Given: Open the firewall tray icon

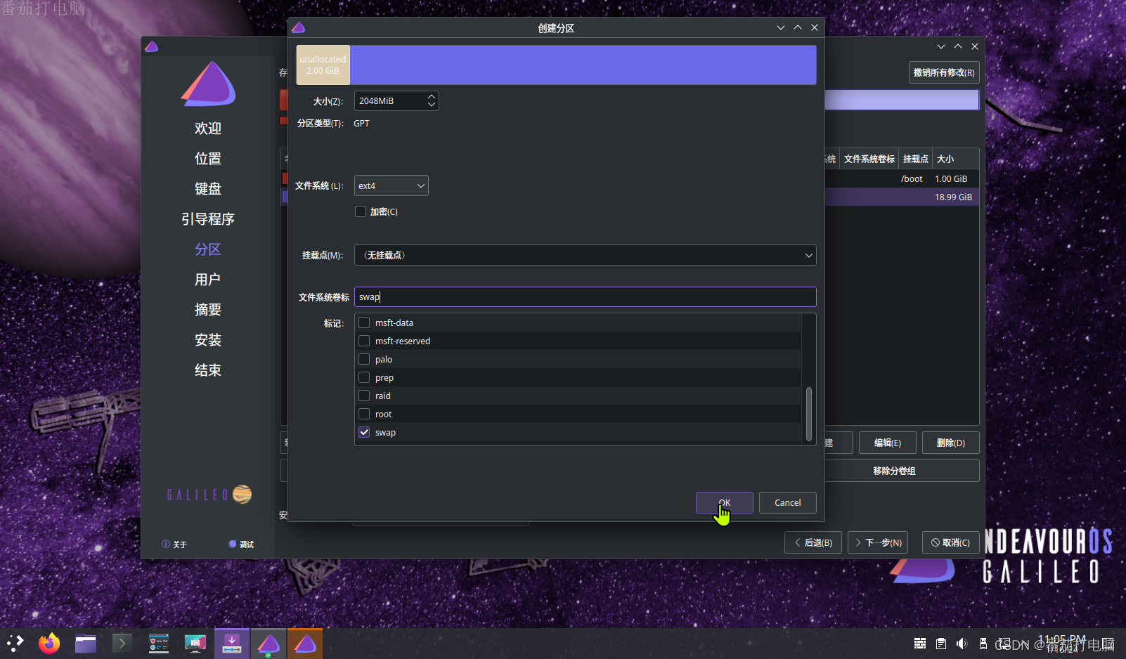Looking at the screenshot, I should click(x=919, y=644).
